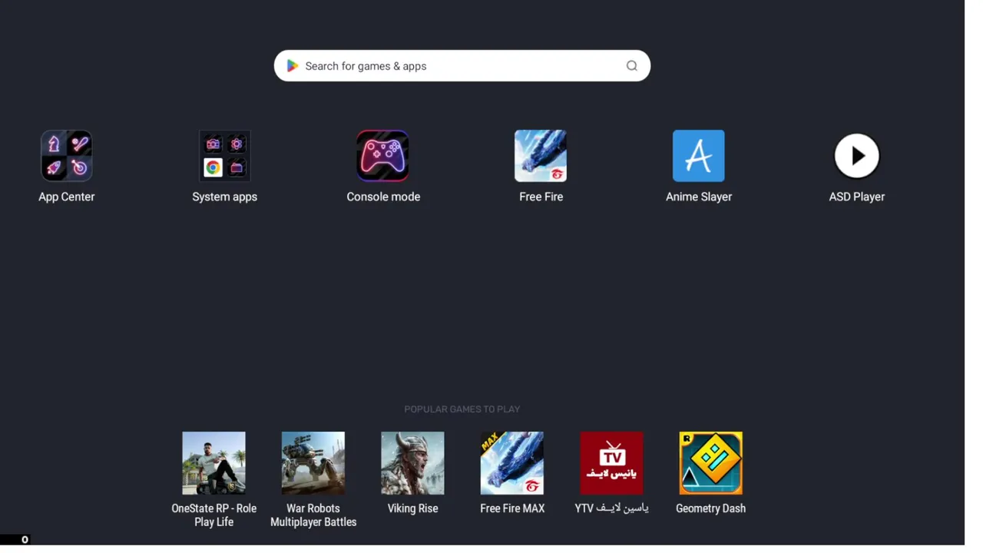Click the magnifier search icon

click(x=632, y=66)
